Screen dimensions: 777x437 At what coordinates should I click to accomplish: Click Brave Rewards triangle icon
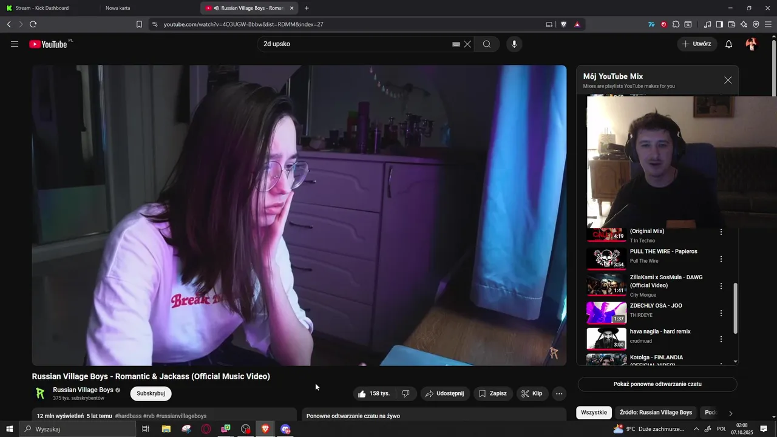[x=577, y=24]
